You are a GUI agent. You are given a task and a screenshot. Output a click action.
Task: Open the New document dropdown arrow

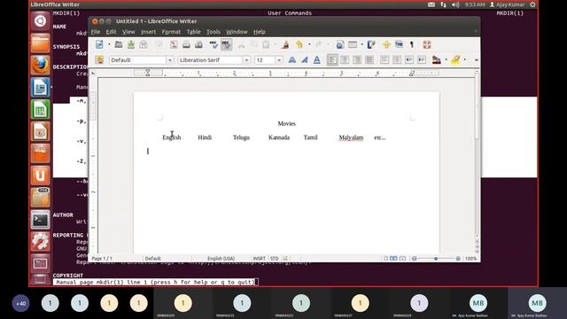coord(109,44)
